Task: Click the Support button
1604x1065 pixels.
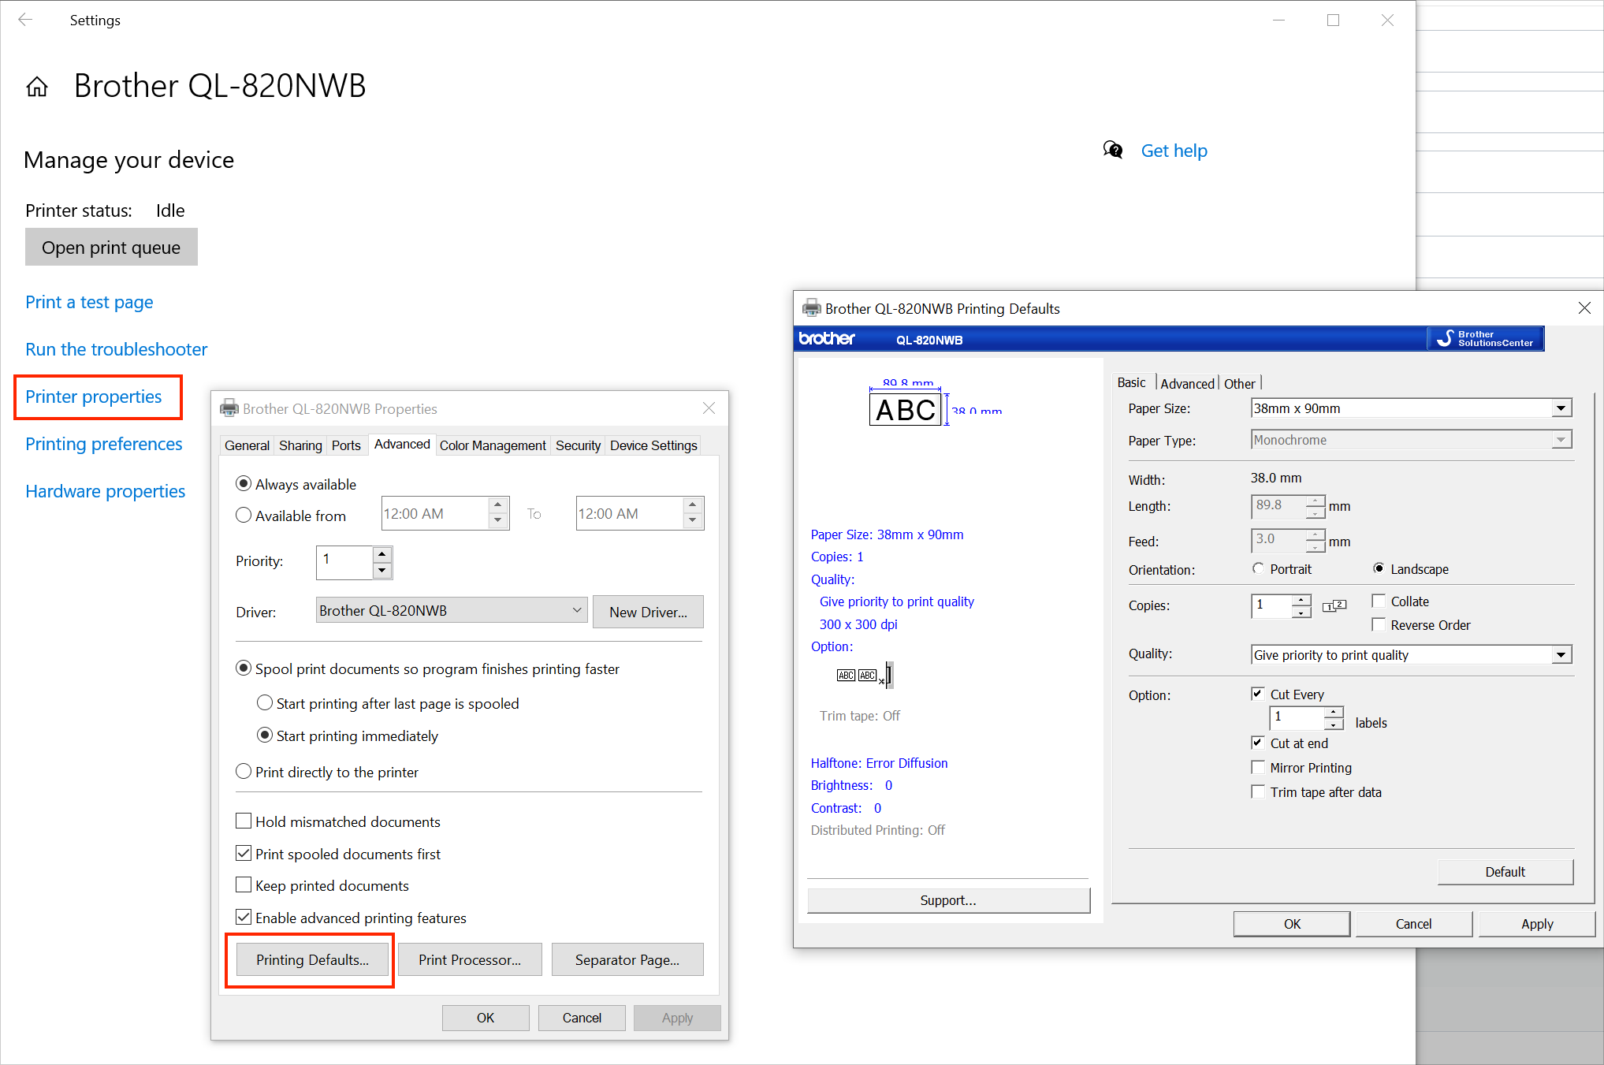Action: [x=948, y=900]
